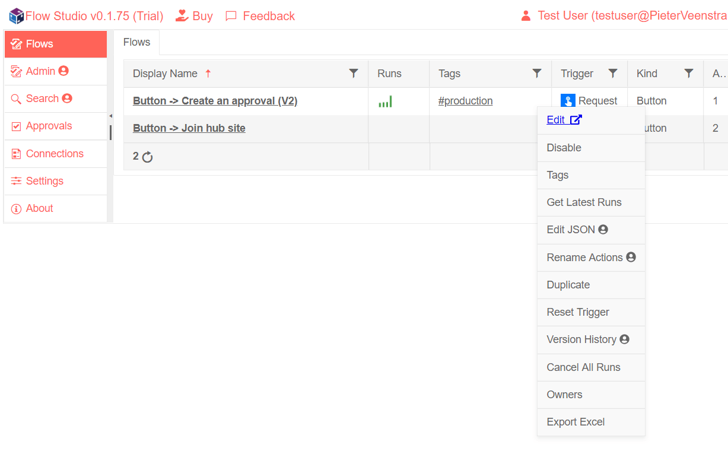Click the Connections icon in sidebar

point(16,154)
